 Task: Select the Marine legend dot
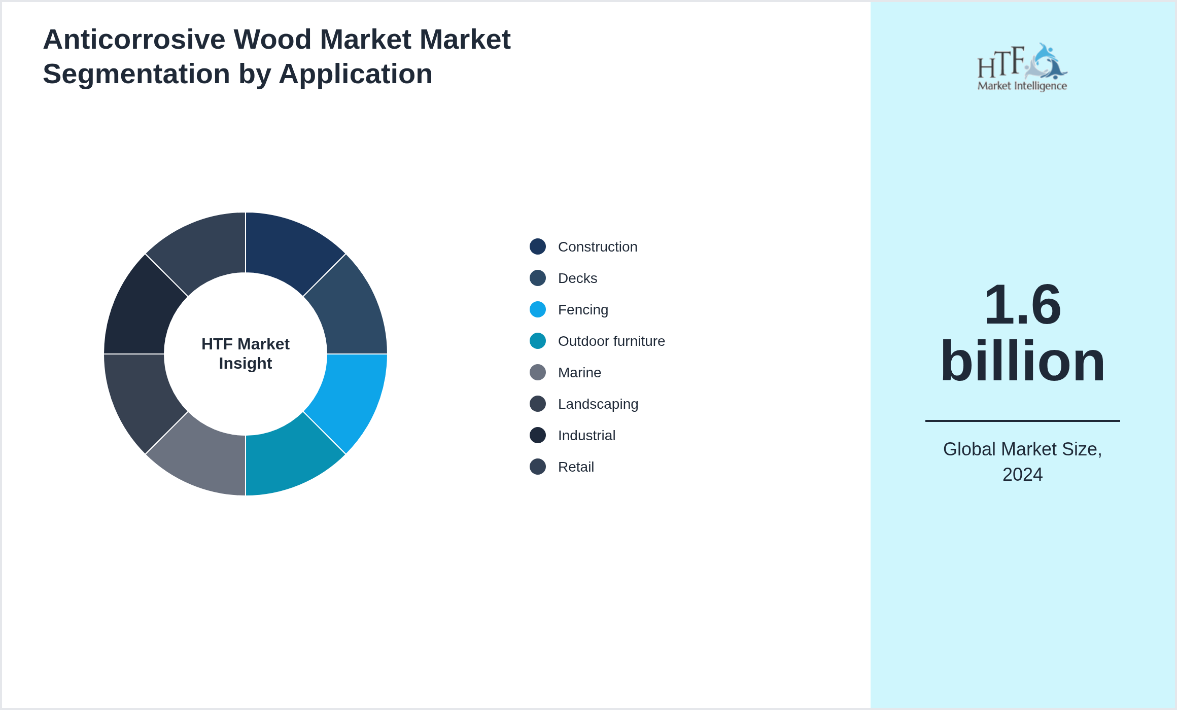coord(538,373)
